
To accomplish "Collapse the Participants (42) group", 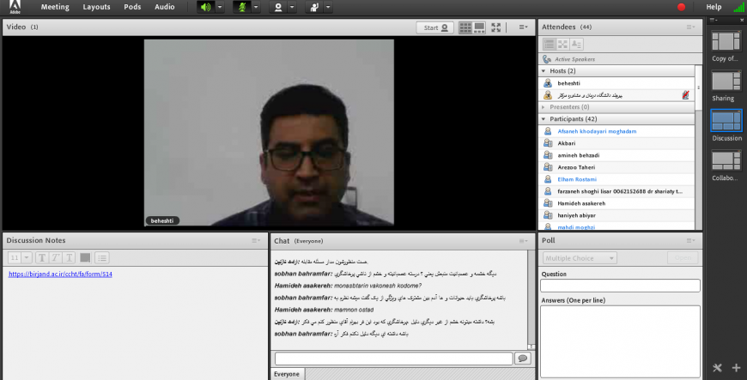I will coord(544,119).
